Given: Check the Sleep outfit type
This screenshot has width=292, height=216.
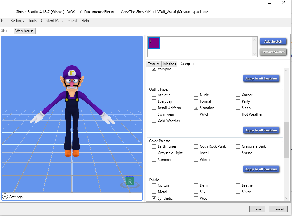Looking at the screenshot, I should (x=238, y=108).
